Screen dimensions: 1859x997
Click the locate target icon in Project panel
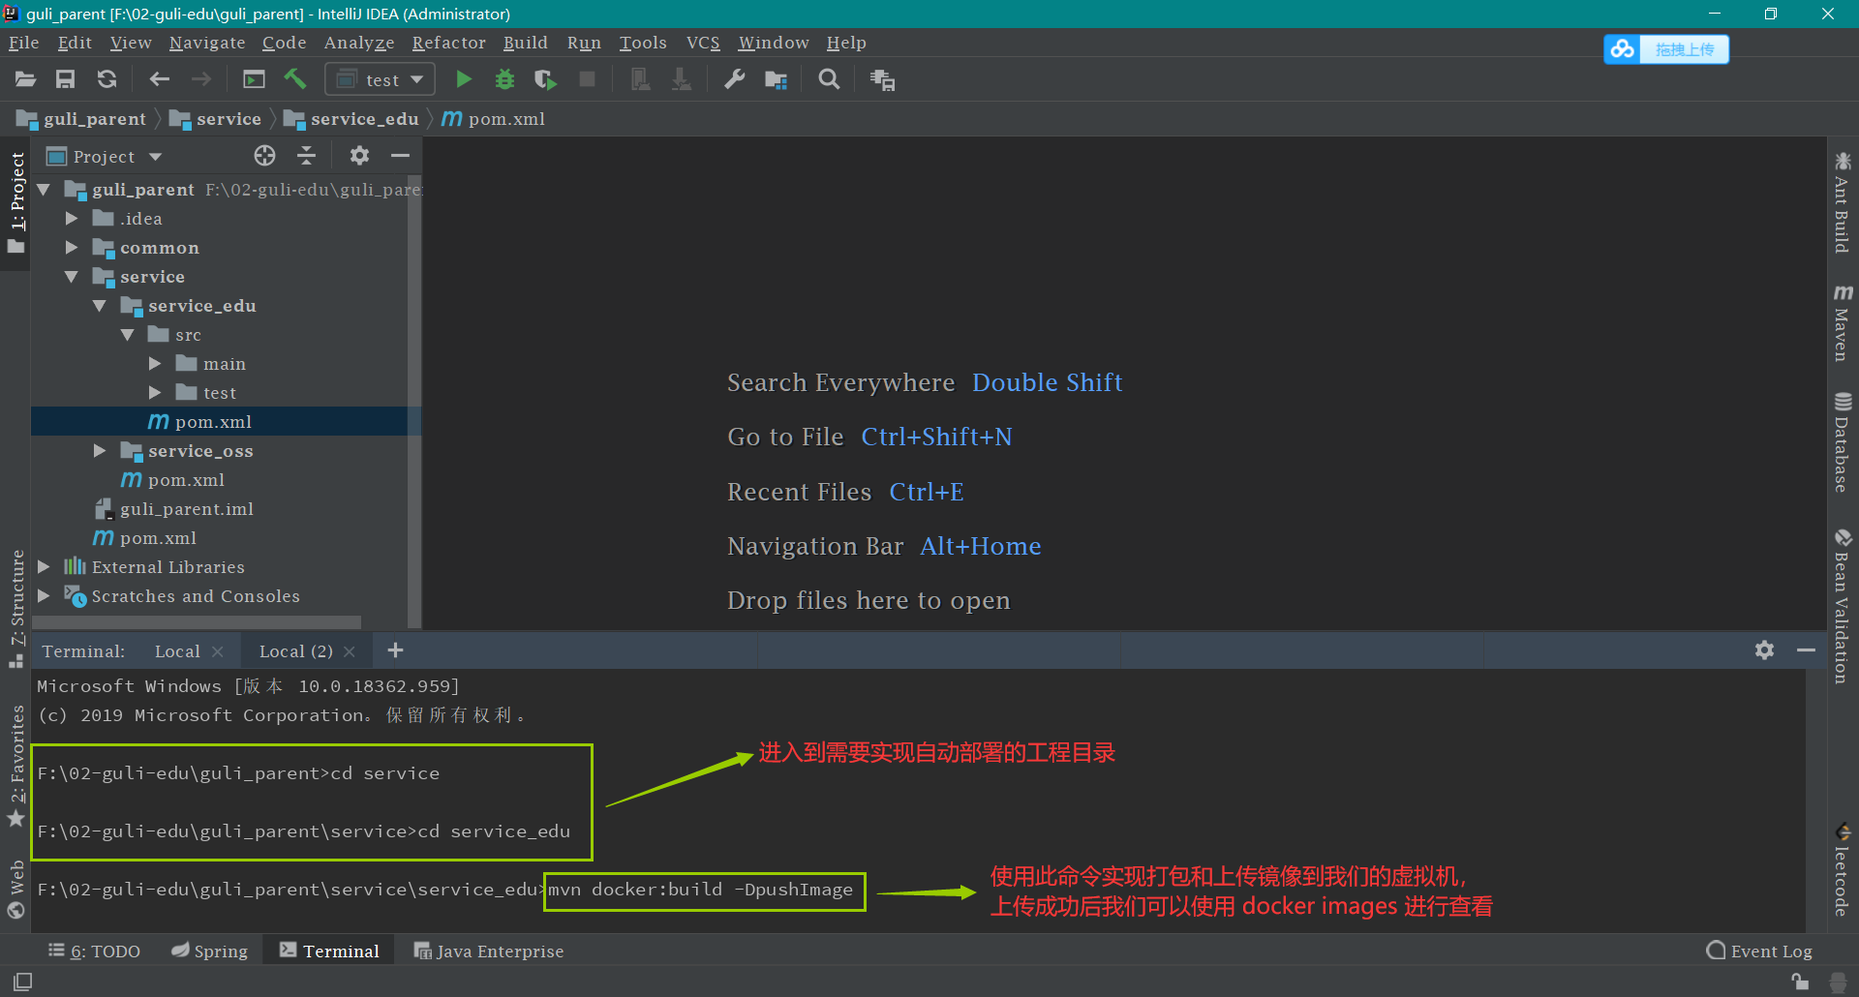tap(264, 156)
